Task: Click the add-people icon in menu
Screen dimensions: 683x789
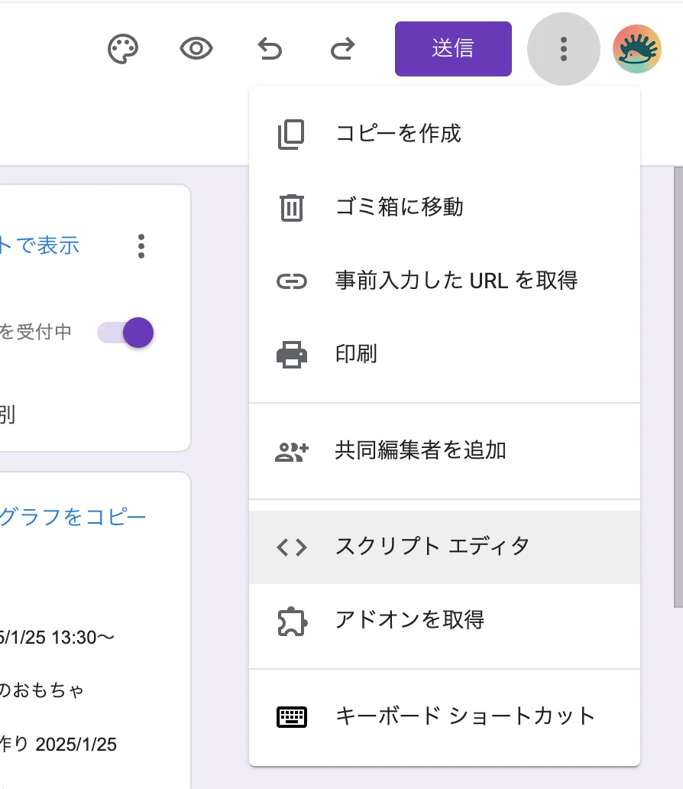Action: 292,451
